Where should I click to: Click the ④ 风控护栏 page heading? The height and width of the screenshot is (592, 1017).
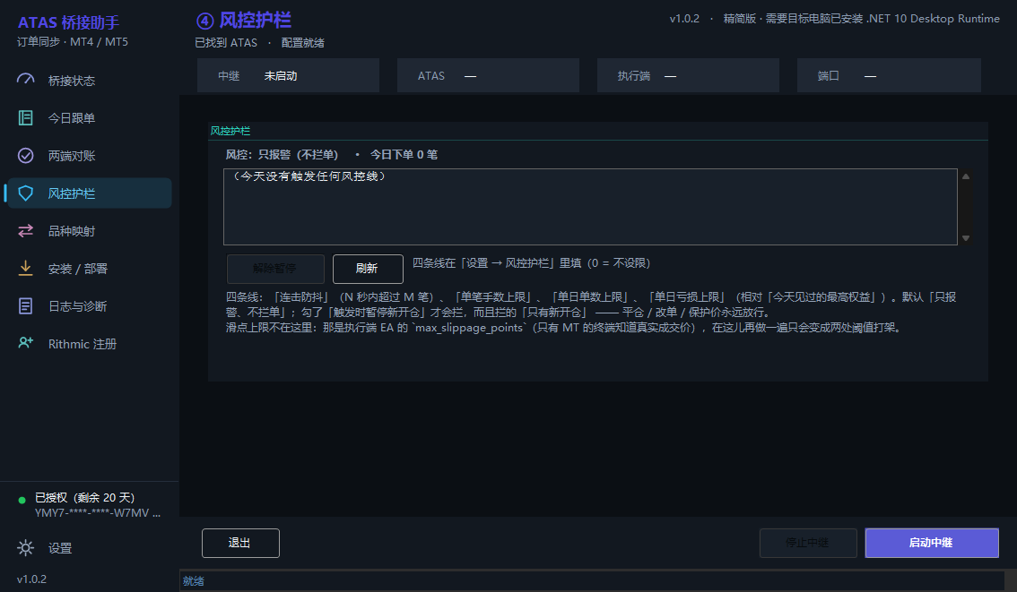(244, 21)
